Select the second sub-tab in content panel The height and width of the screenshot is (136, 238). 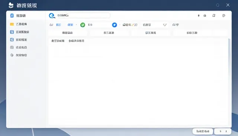pos(77,41)
